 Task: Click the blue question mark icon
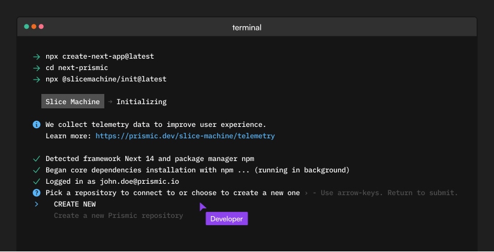[x=37, y=193]
